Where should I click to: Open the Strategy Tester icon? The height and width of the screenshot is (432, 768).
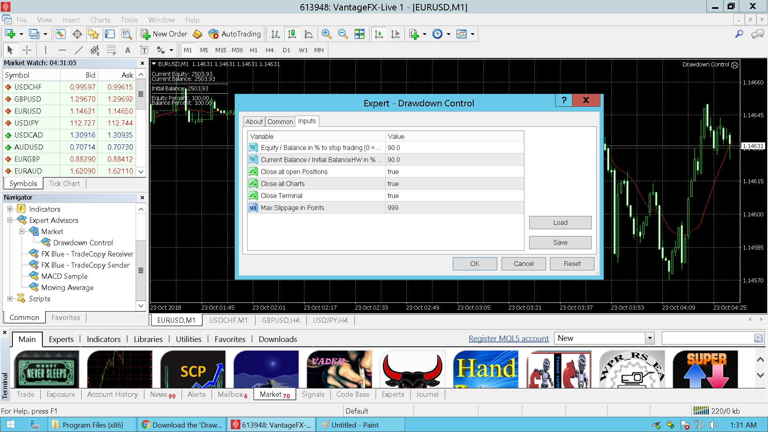coord(126,34)
